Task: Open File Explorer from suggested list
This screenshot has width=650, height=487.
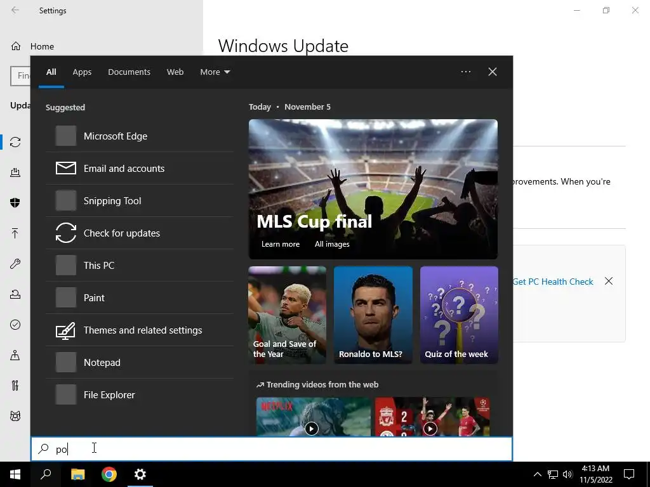Action: click(x=139, y=394)
